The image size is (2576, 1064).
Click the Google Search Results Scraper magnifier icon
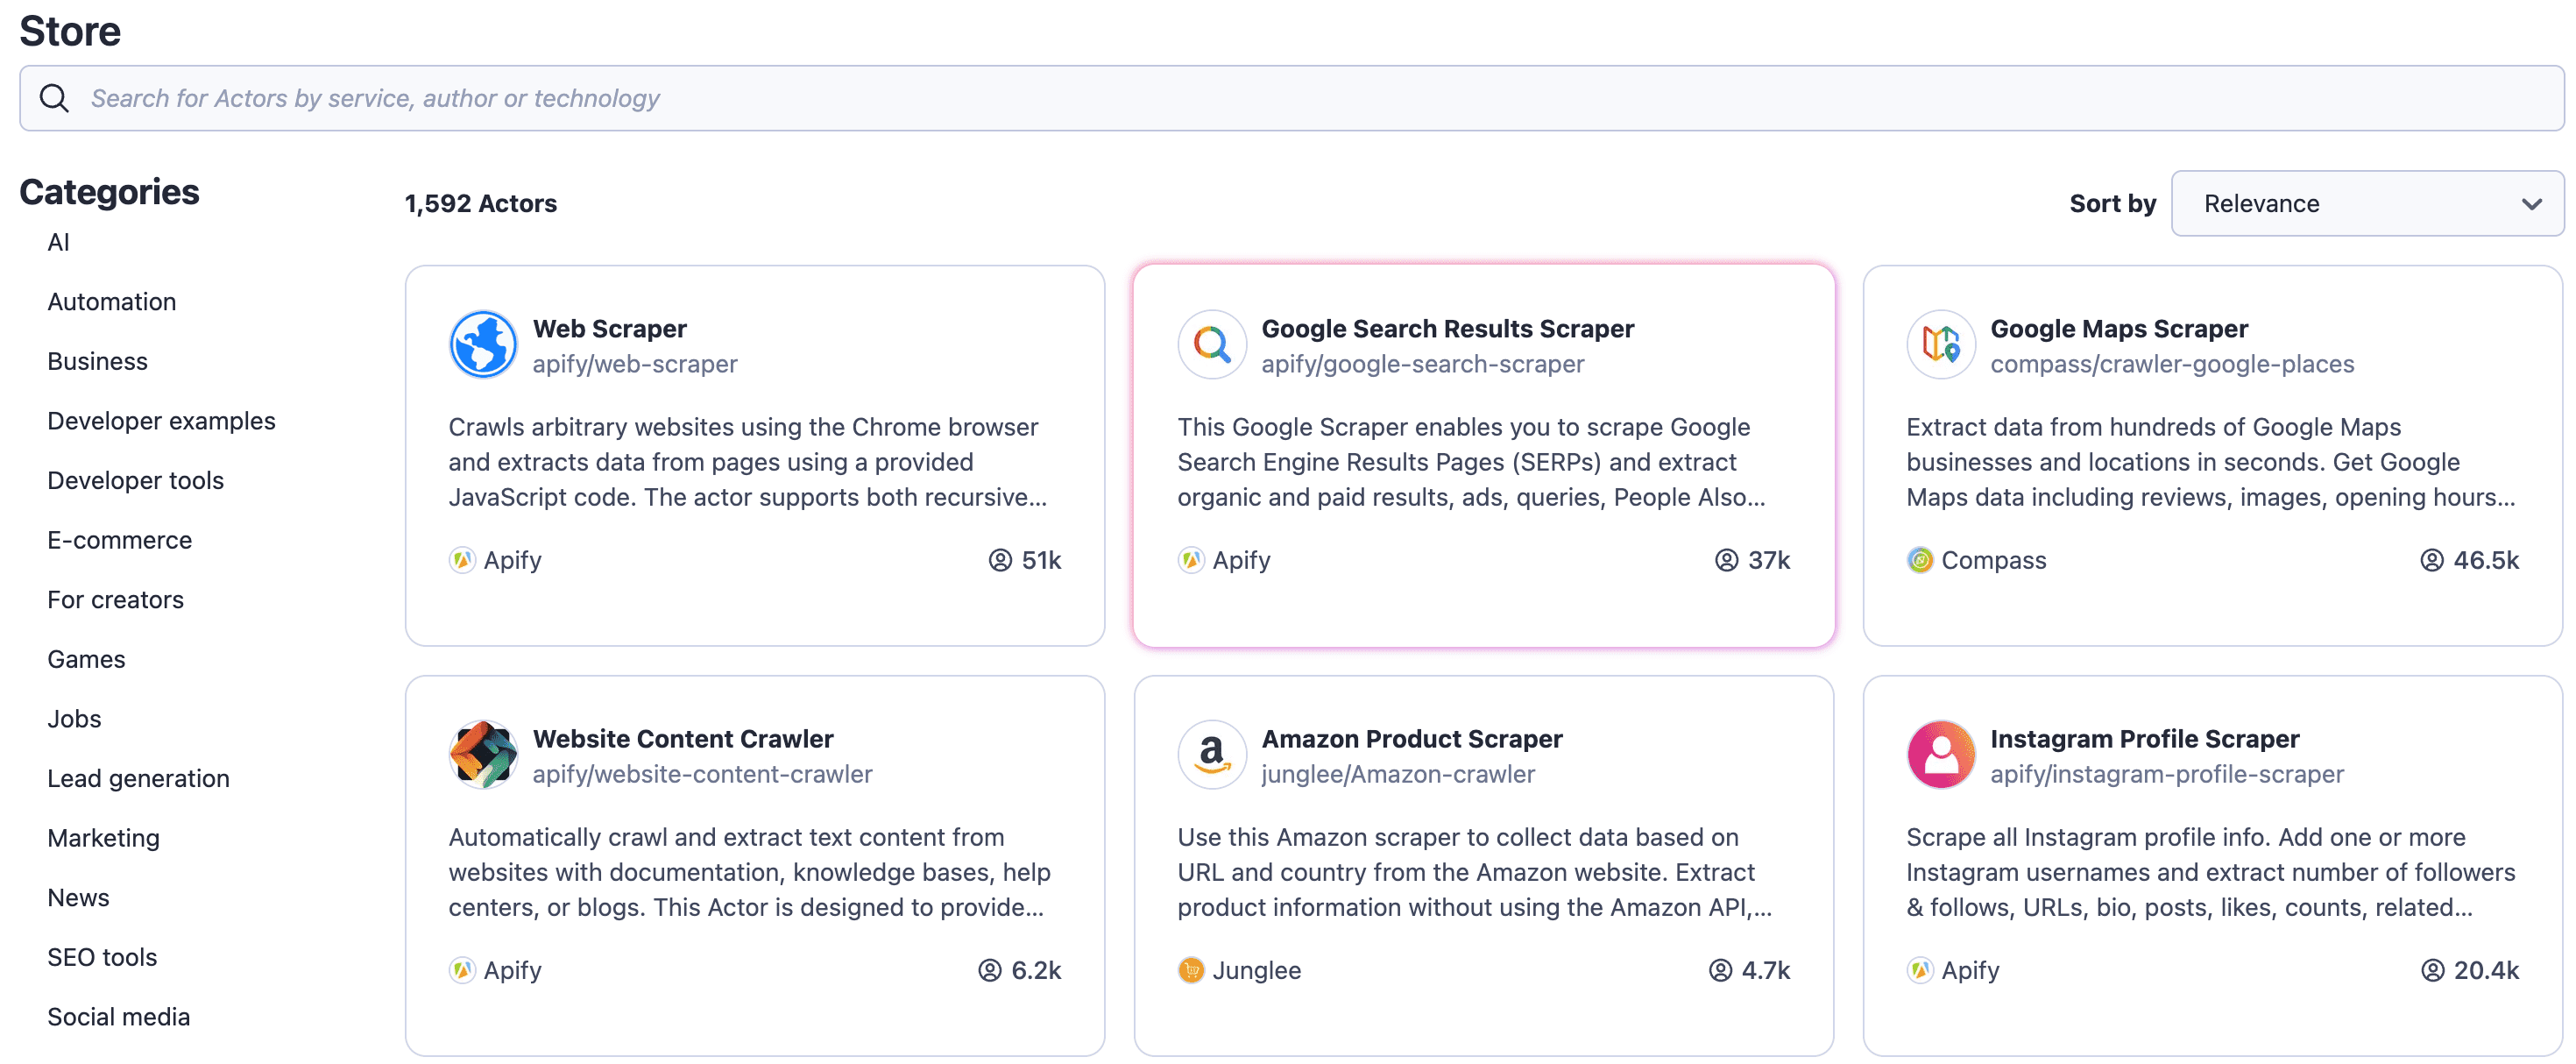[x=1211, y=344]
